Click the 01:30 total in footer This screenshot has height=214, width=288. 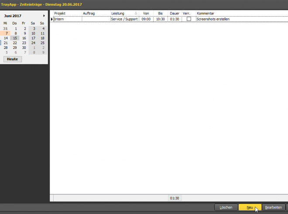175,198
